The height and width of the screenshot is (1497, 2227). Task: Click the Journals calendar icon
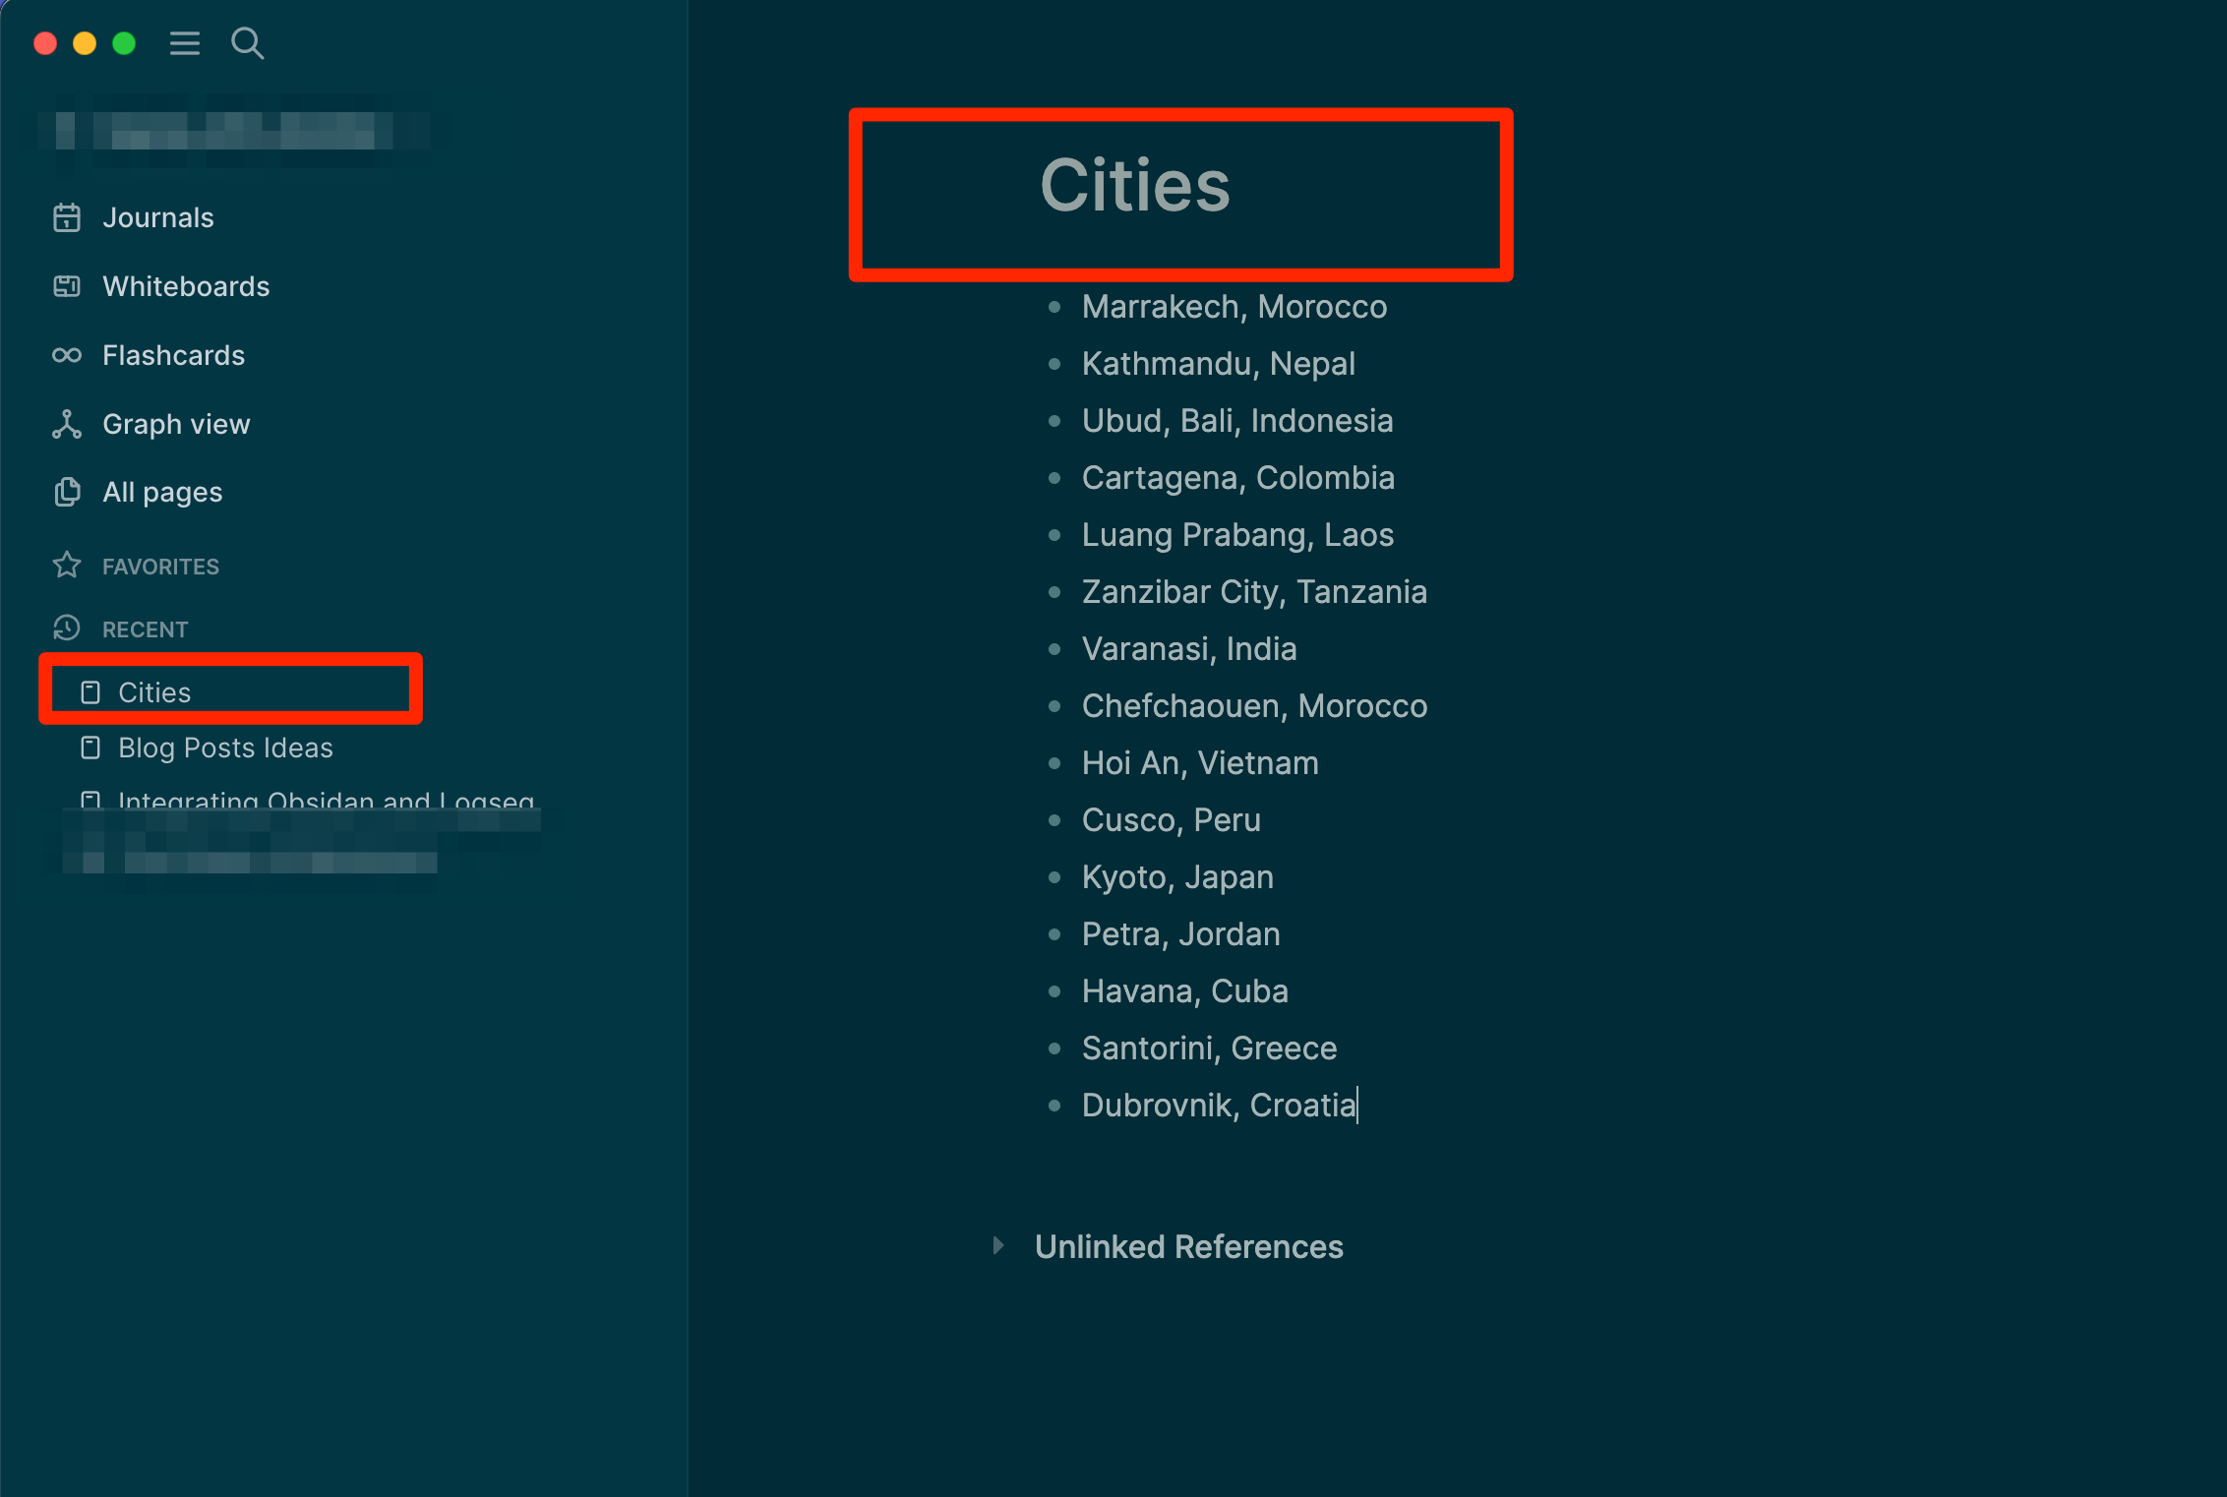(67, 217)
